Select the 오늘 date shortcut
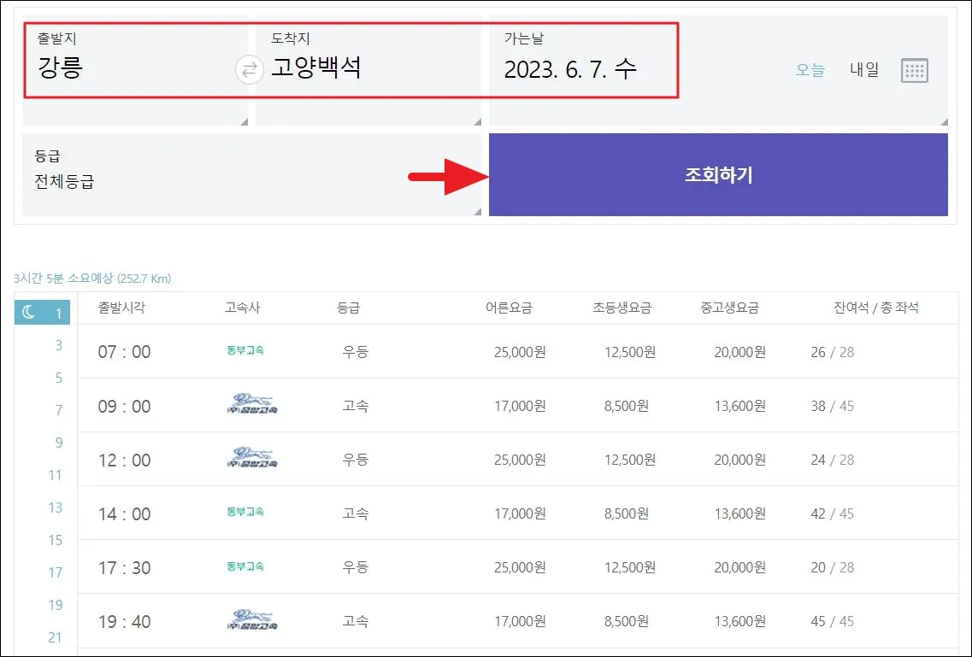The height and width of the screenshot is (657, 972). (809, 71)
